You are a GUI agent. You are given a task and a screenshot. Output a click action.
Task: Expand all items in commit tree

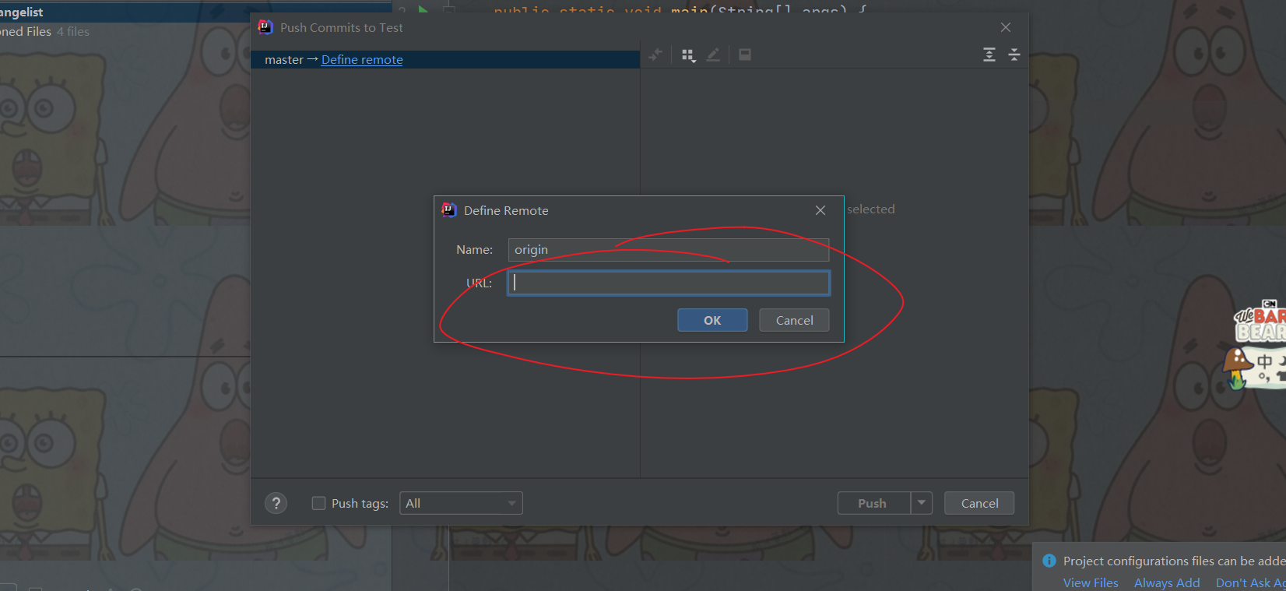point(989,55)
